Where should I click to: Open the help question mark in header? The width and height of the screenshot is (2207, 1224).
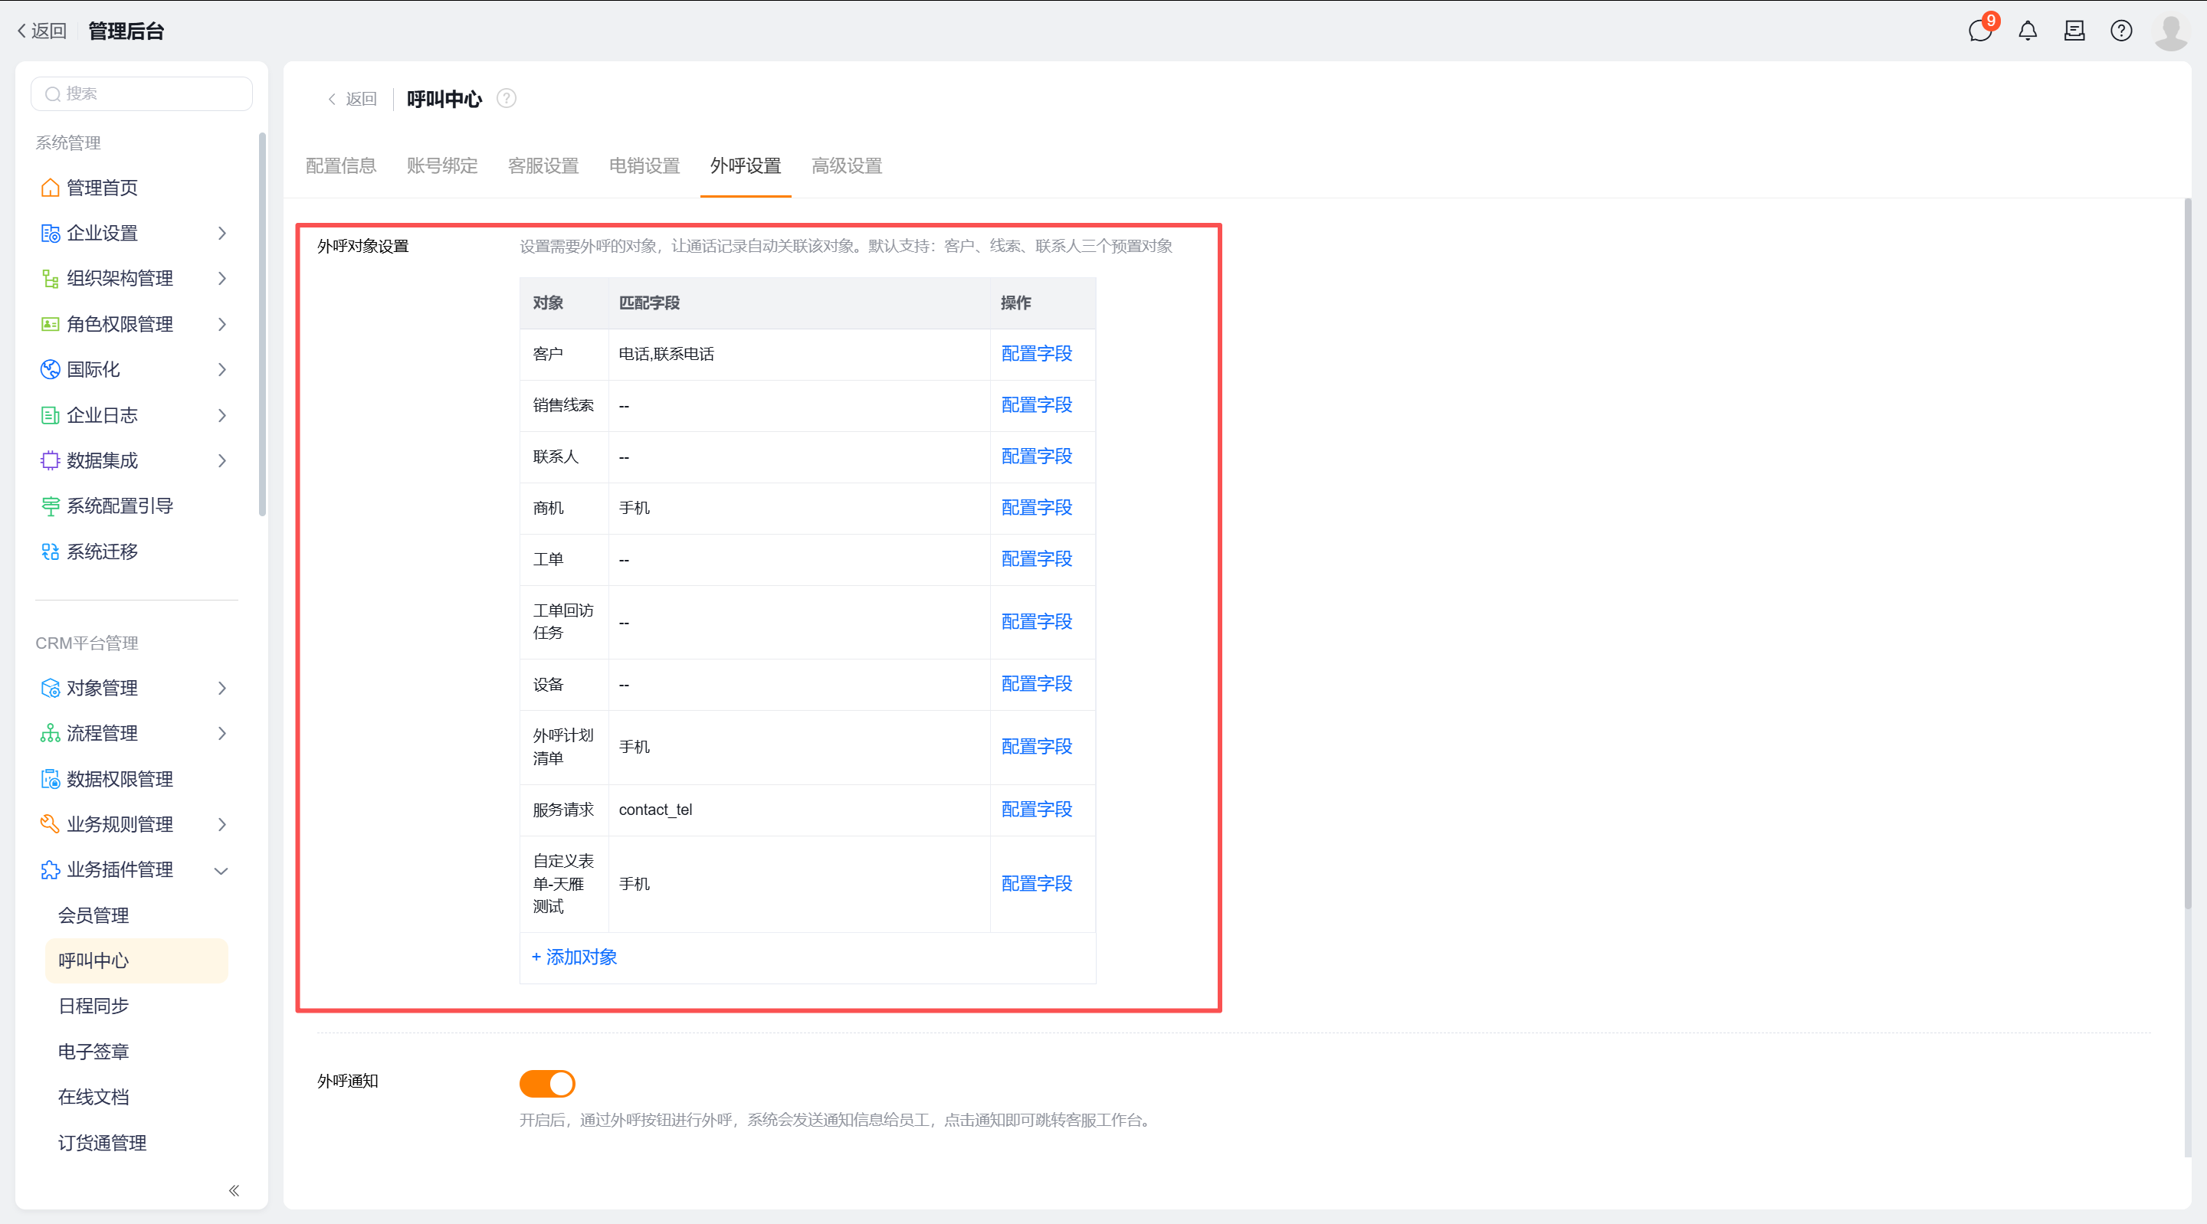coord(2121,31)
